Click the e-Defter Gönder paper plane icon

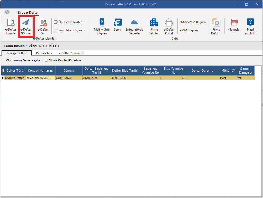coord(26,23)
